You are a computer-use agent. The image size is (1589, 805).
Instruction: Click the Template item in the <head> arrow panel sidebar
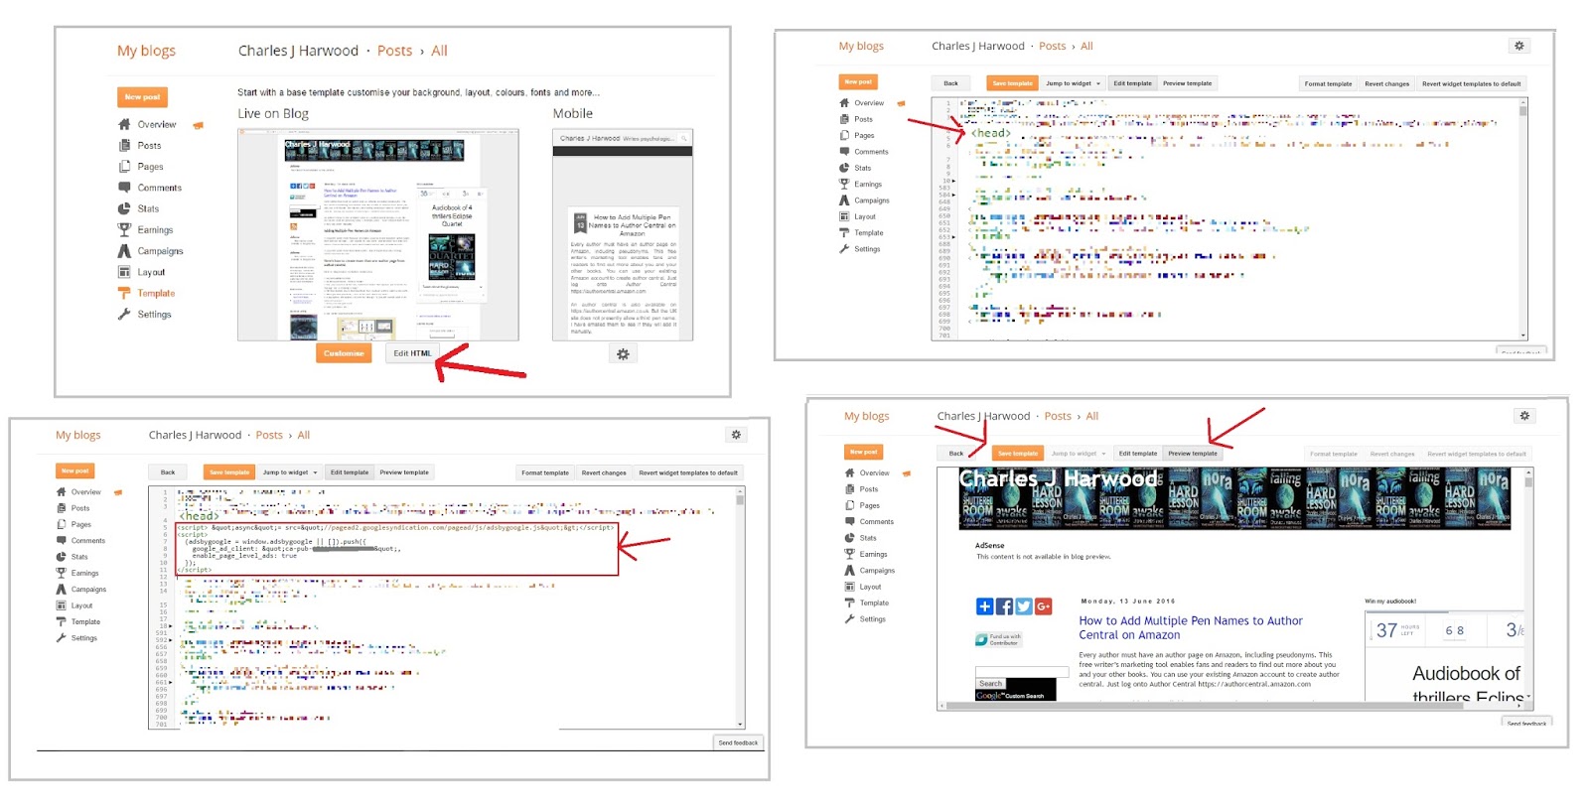pyautogui.click(x=861, y=233)
